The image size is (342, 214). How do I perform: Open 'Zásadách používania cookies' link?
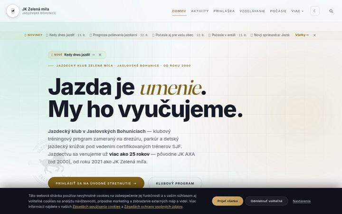tap(96, 206)
